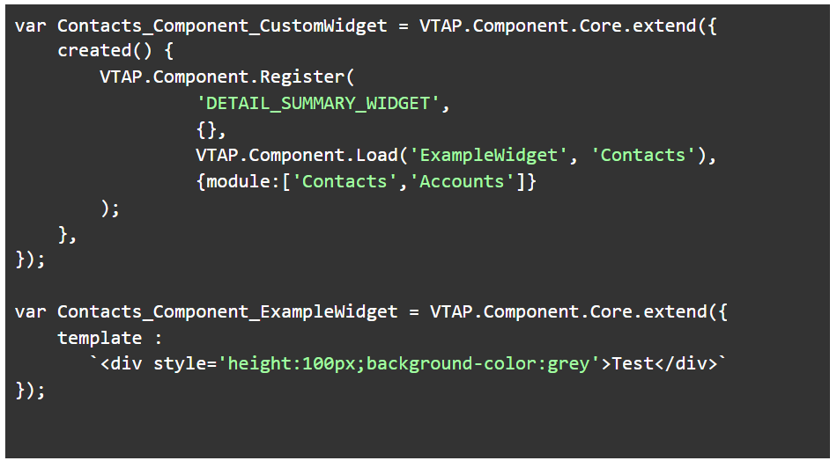Click the opening <div tag
The height and width of the screenshot is (468, 837).
pyautogui.click(x=124, y=364)
